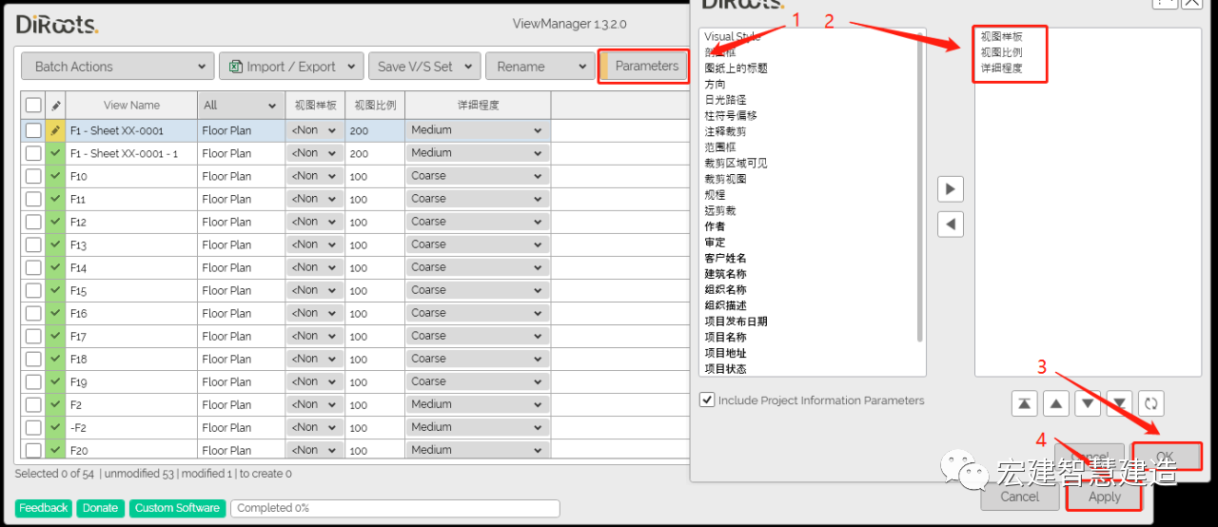1218x527 pixels.
Task: Click the remove-parameter left arrow button
Action: [x=950, y=224]
